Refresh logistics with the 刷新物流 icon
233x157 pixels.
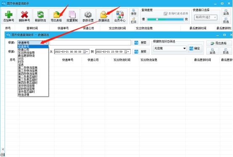[x=40, y=16]
